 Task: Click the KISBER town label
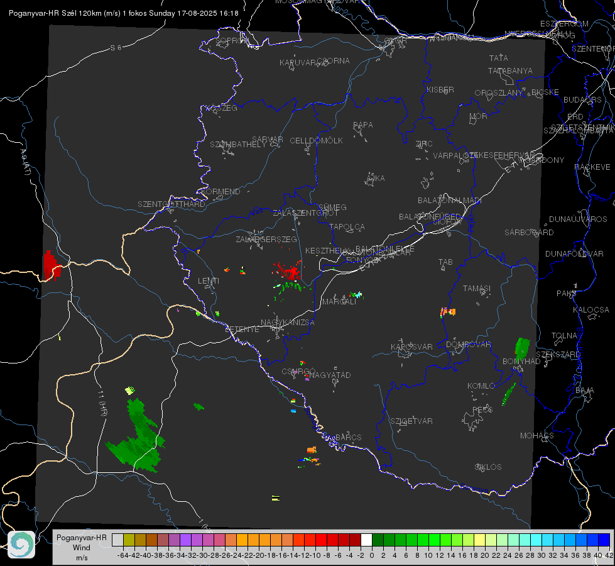(x=440, y=89)
